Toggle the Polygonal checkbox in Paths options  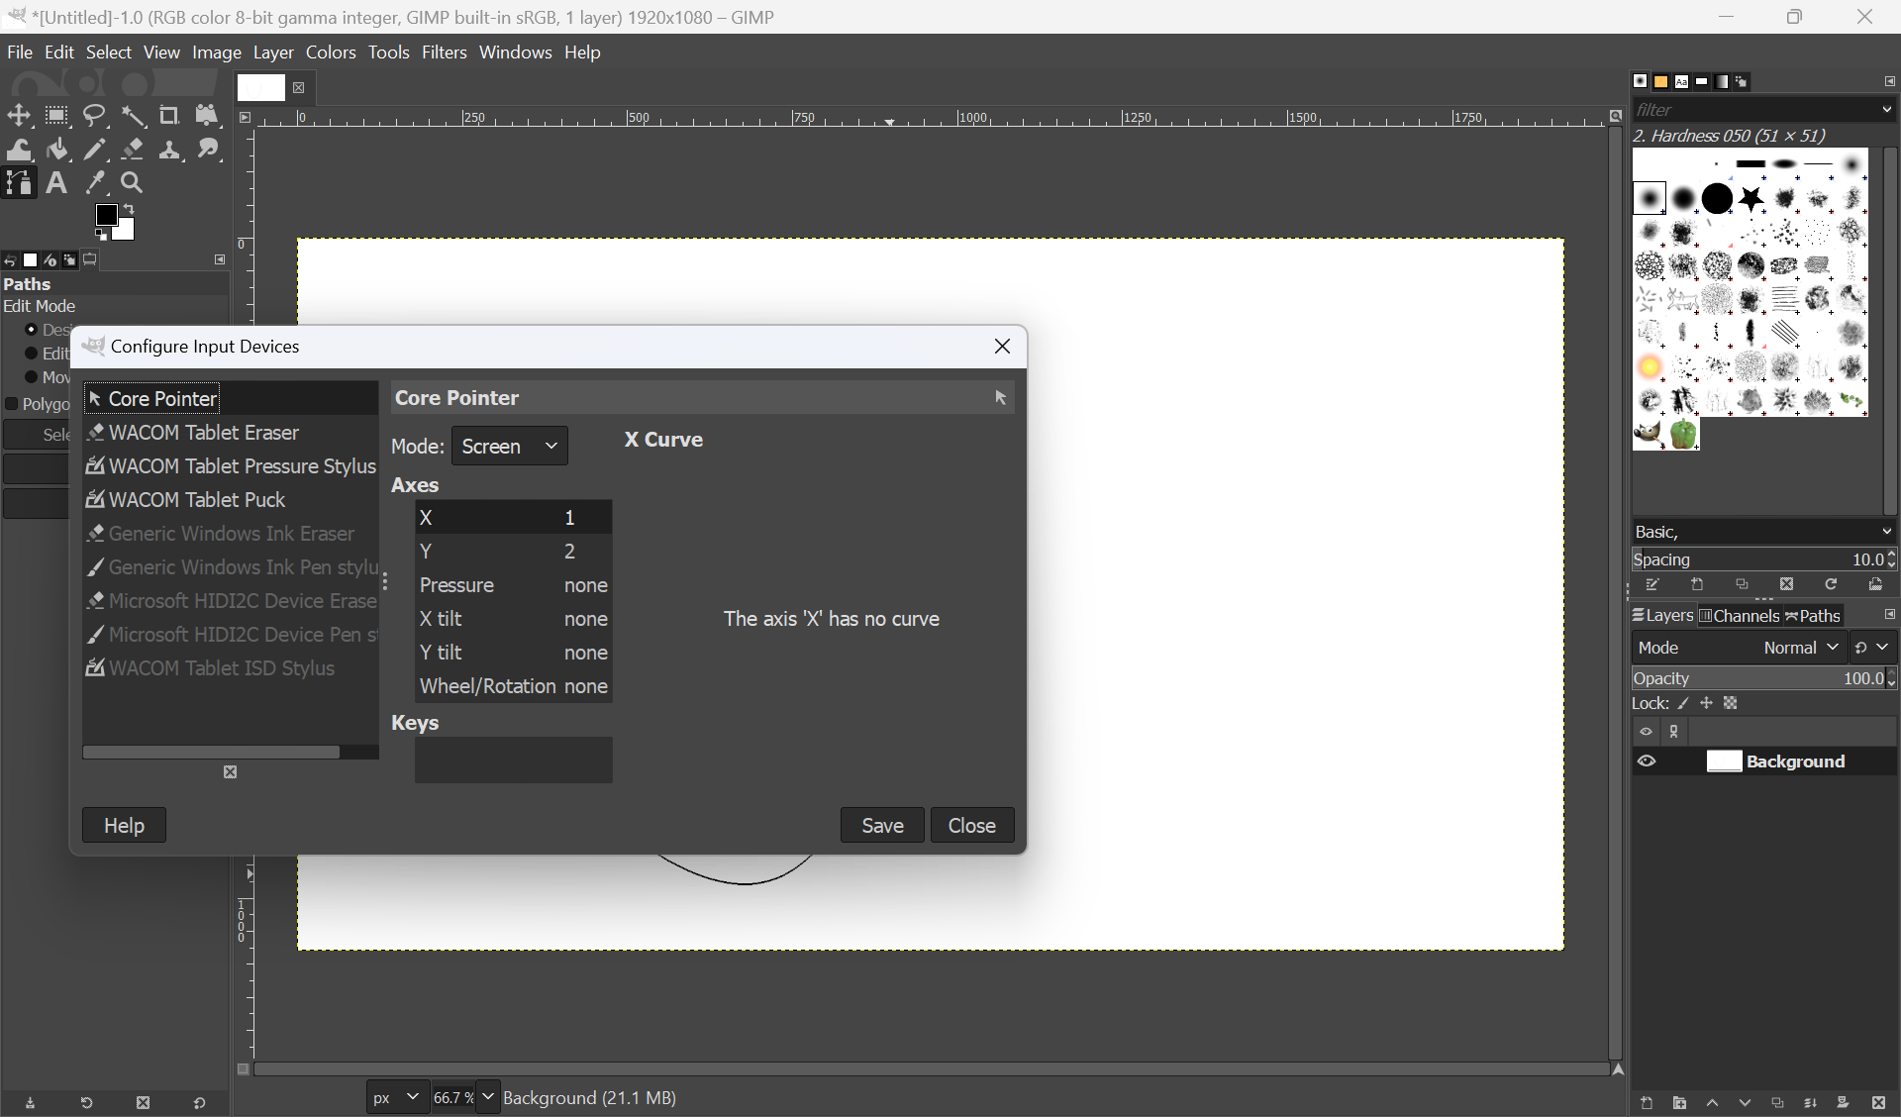pos(12,404)
